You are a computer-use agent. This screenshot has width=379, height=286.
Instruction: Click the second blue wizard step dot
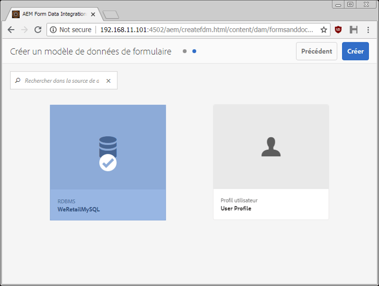pos(194,51)
